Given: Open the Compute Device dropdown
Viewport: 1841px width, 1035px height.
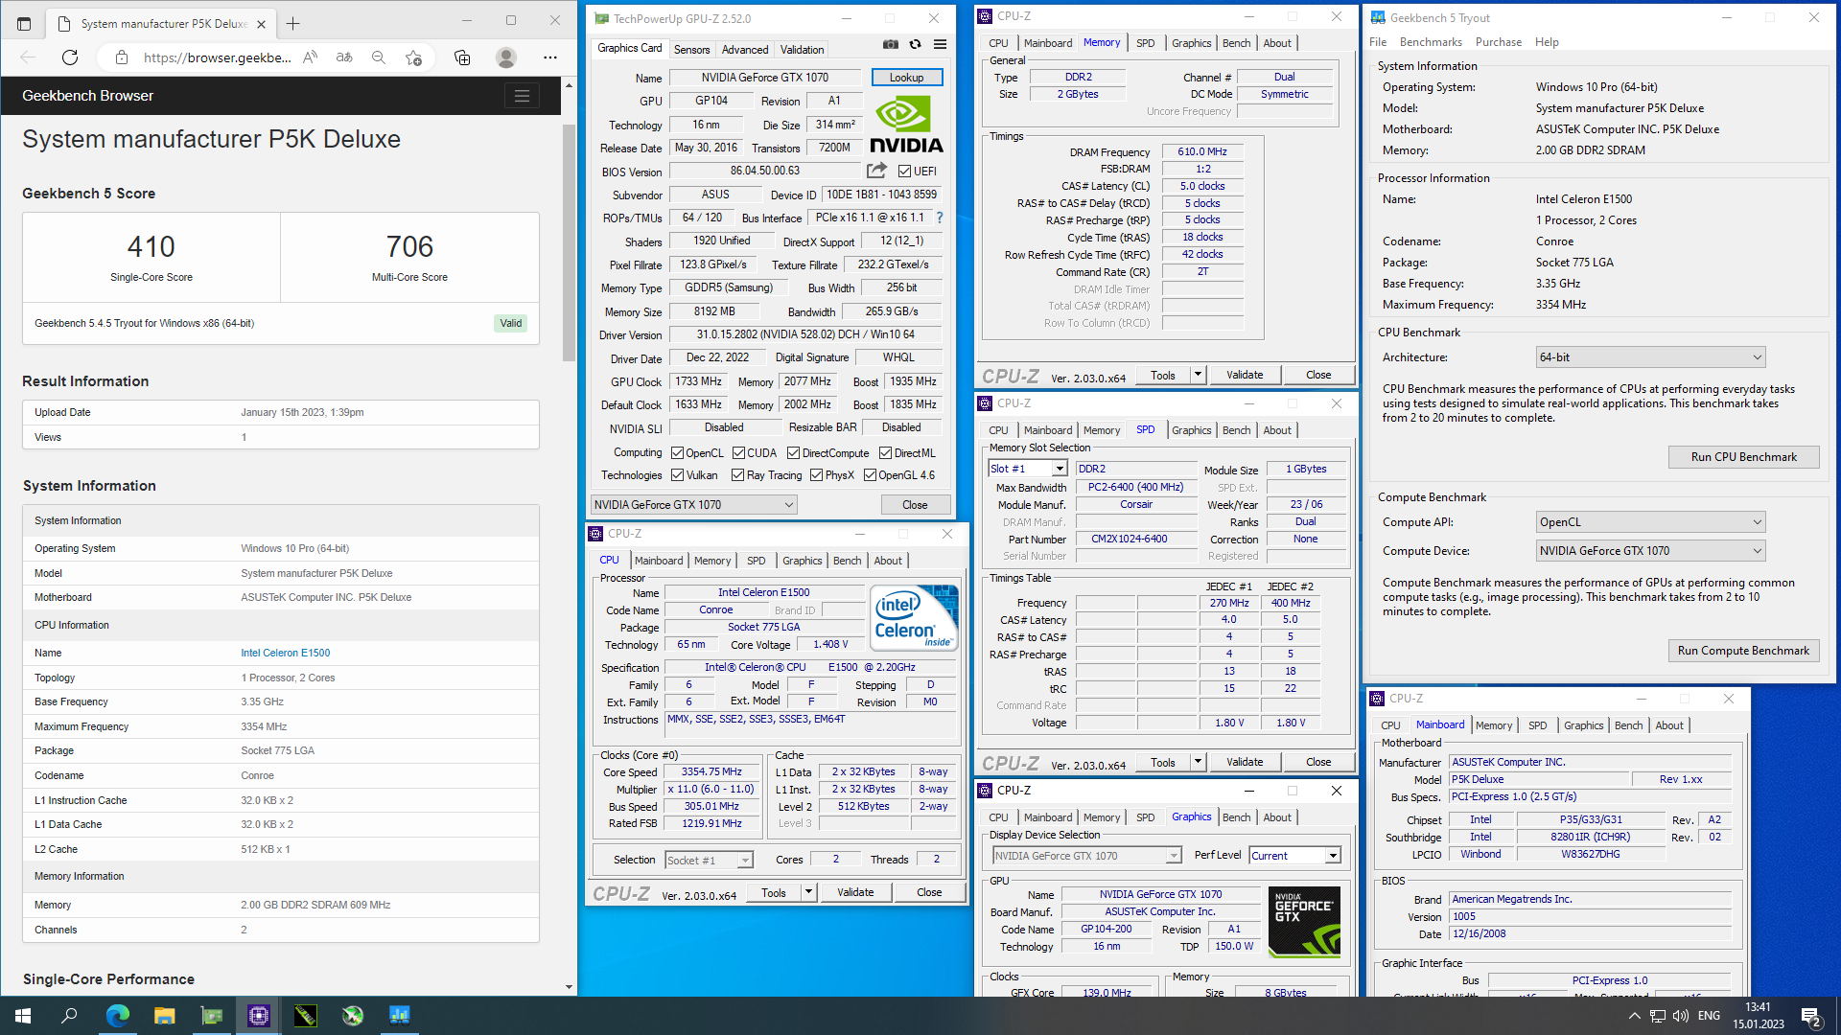Looking at the screenshot, I should pos(1649,551).
